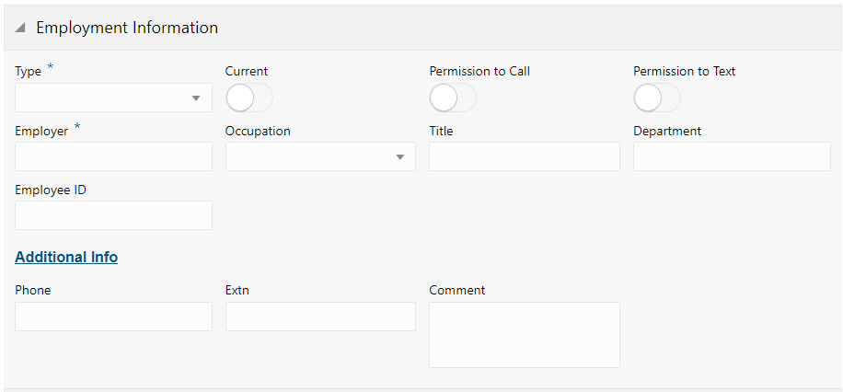Focus the Title input box
The image size is (843, 392).
524,156
